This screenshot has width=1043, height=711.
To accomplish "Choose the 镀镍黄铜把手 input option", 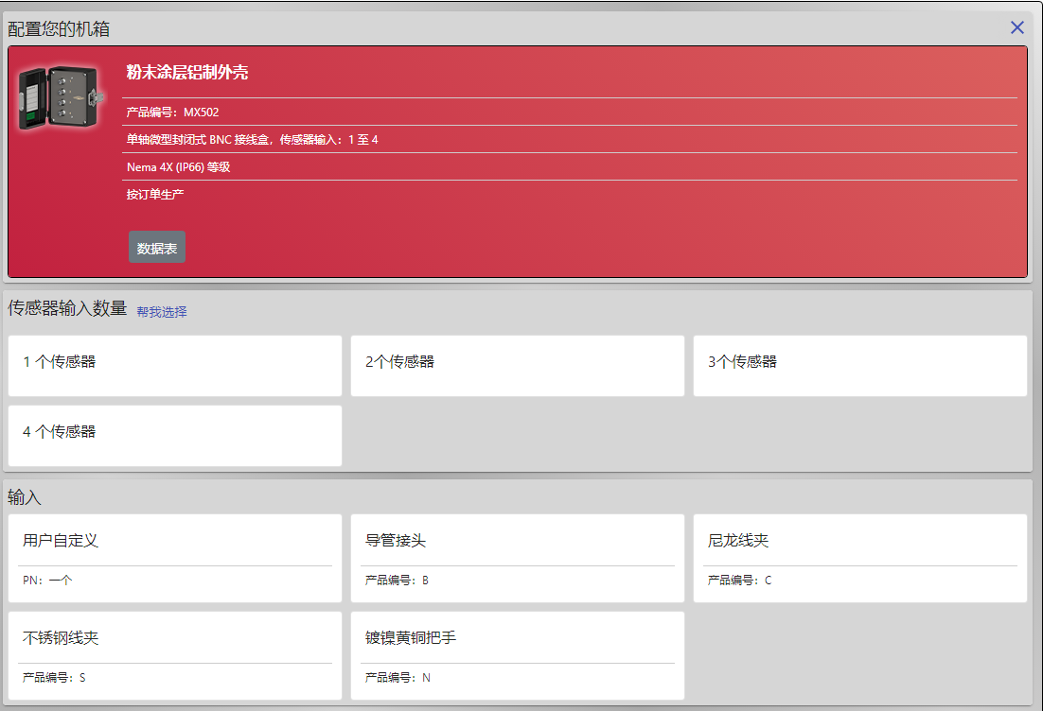I will tap(518, 656).
